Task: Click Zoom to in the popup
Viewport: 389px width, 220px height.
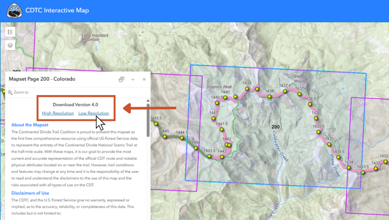Action: [18, 92]
